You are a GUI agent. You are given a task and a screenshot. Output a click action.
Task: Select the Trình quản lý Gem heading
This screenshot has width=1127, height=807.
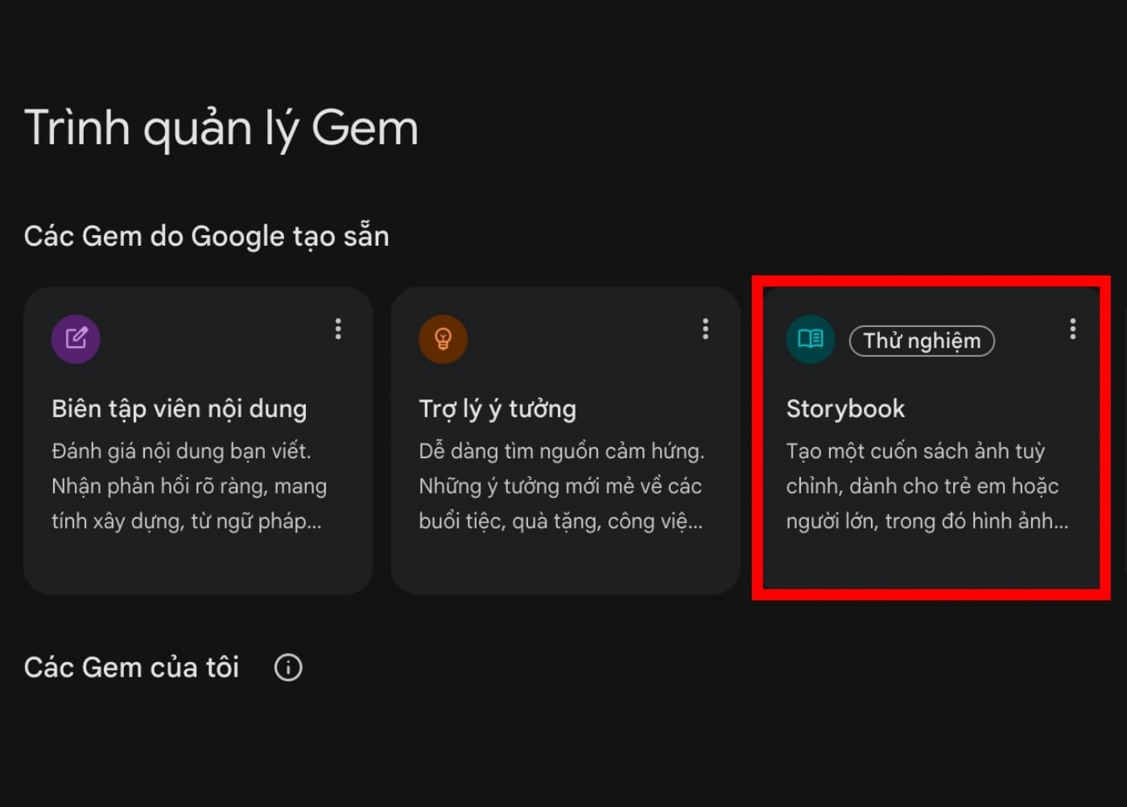pyautogui.click(x=221, y=127)
